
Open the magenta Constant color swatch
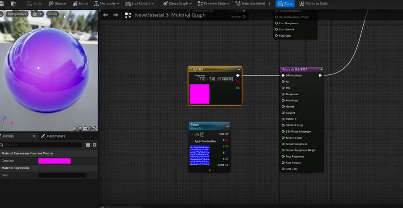click(55, 161)
